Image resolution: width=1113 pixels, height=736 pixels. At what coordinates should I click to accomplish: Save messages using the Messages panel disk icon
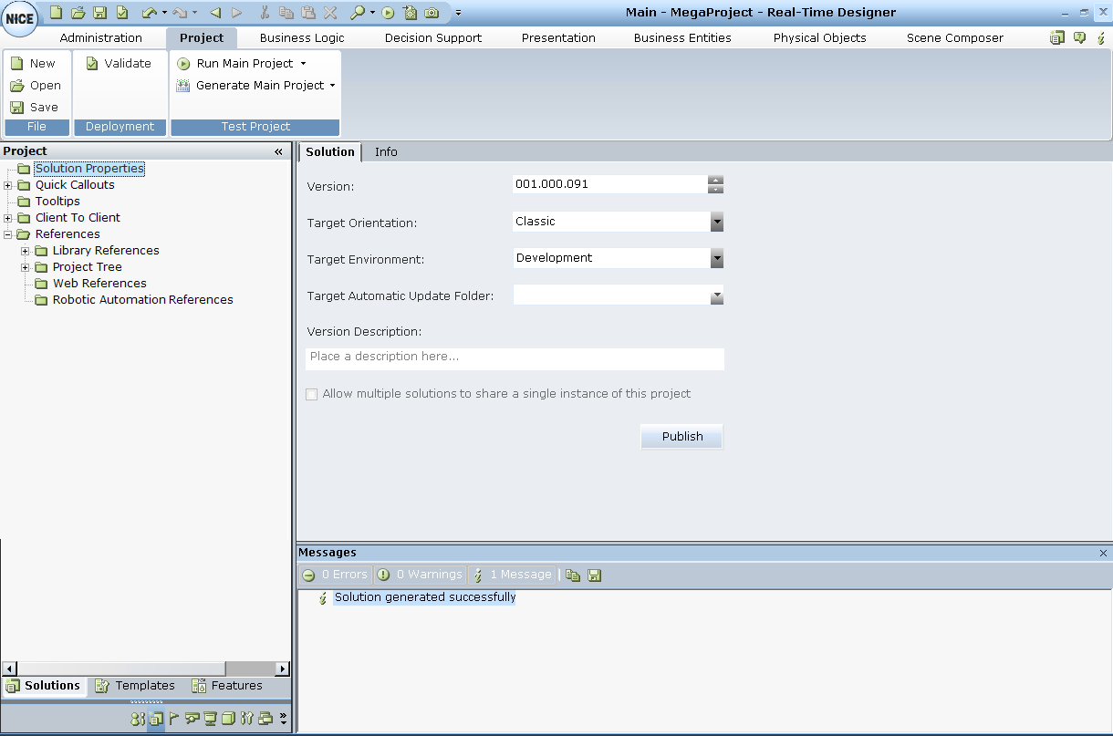(594, 575)
